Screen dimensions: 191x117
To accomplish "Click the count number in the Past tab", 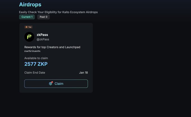I will [46, 17].
